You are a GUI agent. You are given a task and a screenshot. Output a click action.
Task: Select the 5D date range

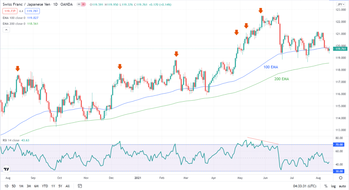[x=14, y=186]
